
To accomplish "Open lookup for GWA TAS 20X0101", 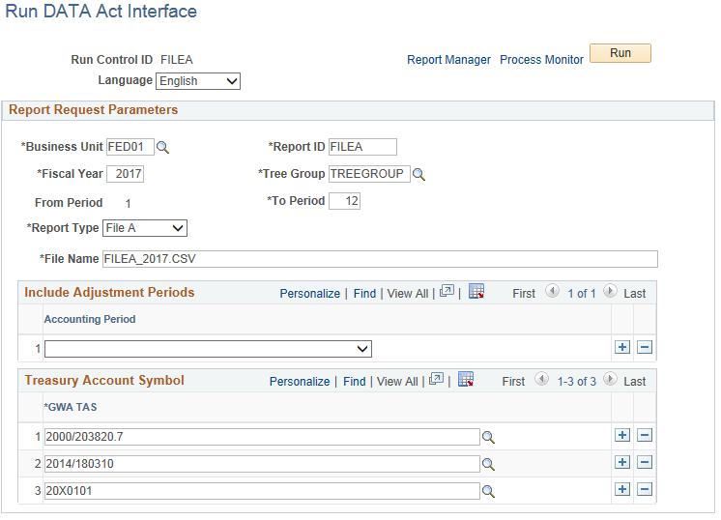I will pyautogui.click(x=488, y=492).
